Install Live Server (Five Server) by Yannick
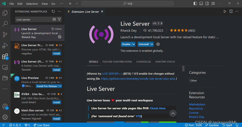This screenshot has height=127, width=242. [x=57, y=70]
